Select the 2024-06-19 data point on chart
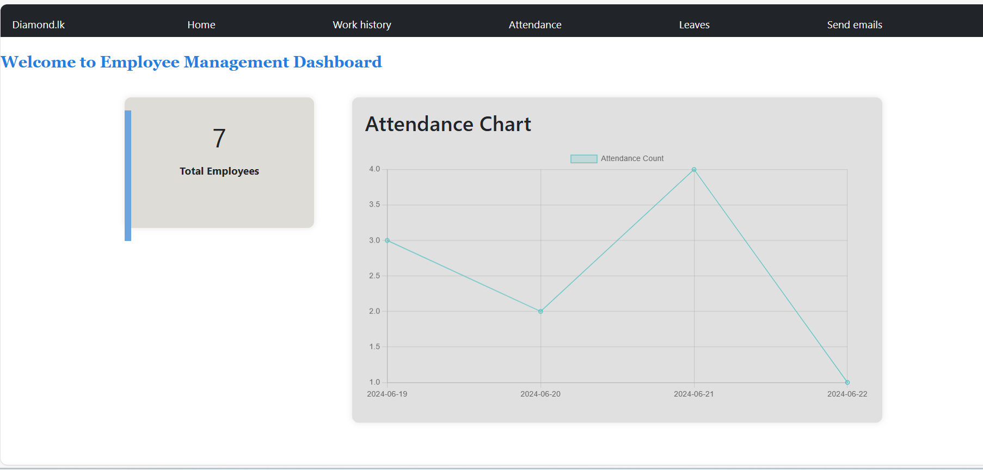983x470 pixels. 388,240
